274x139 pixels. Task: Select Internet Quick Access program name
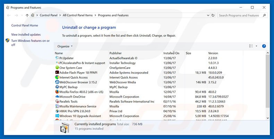coord(74,77)
